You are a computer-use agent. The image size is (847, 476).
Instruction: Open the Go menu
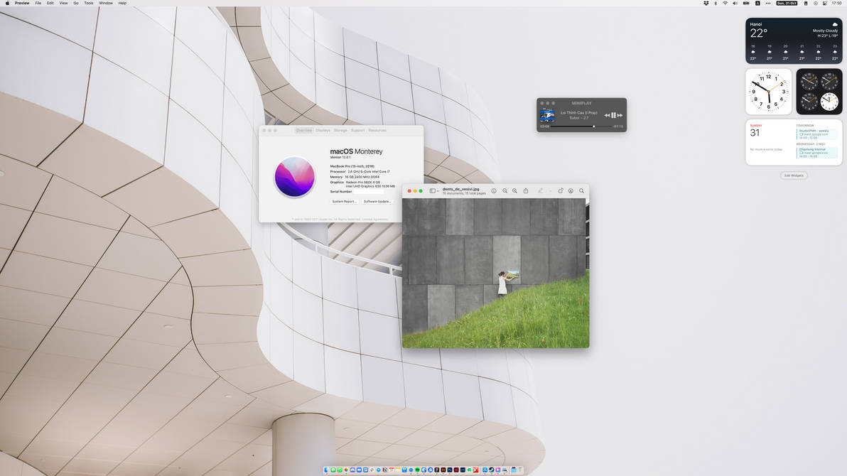[75, 4]
